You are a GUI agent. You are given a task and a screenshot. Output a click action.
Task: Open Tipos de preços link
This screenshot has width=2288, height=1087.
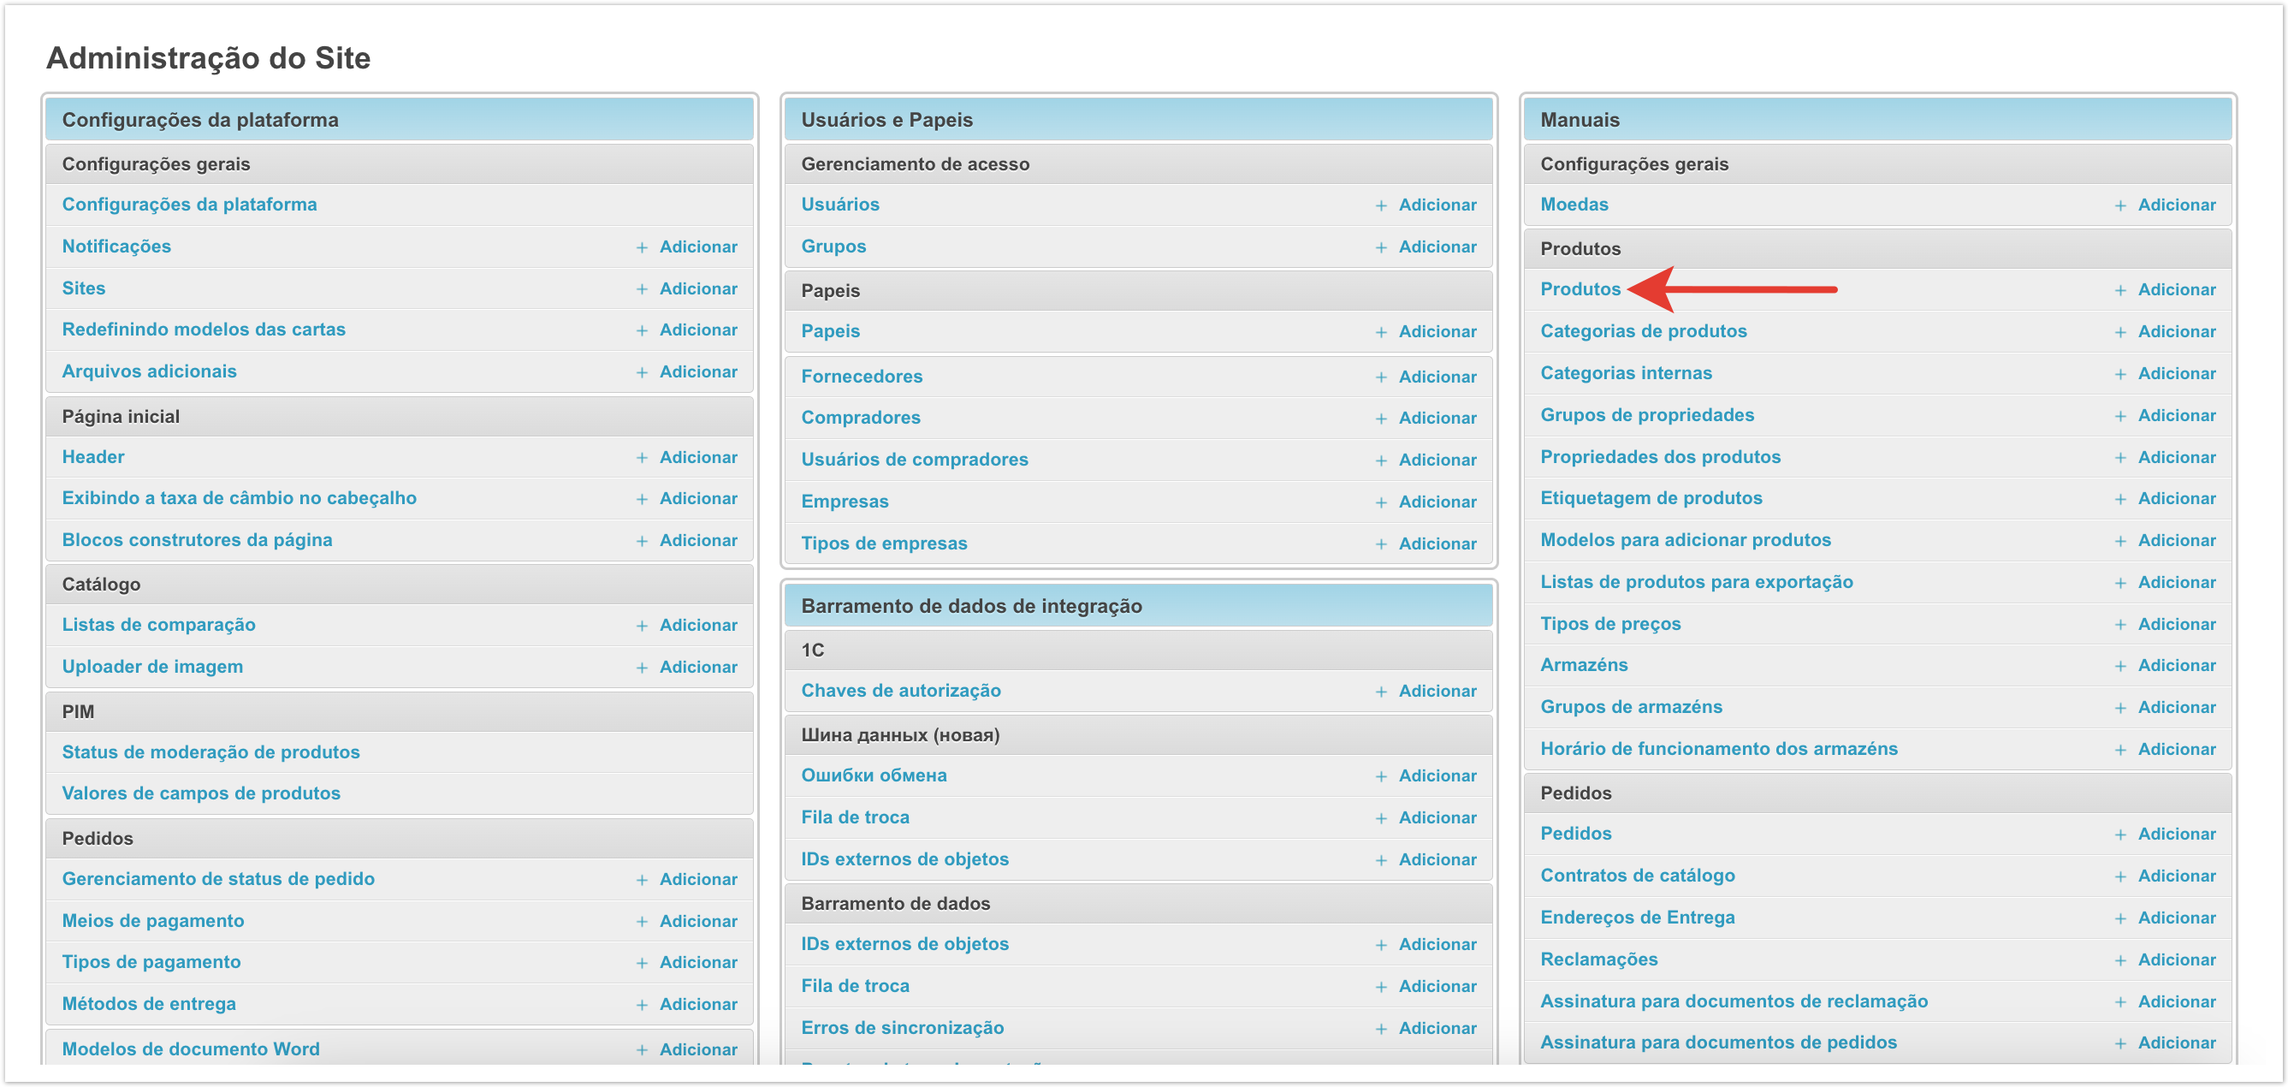pos(1609,624)
